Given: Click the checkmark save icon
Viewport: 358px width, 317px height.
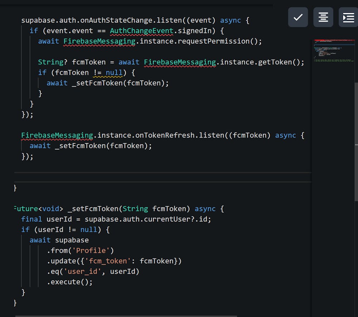Looking at the screenshot, I should [298, 17].
